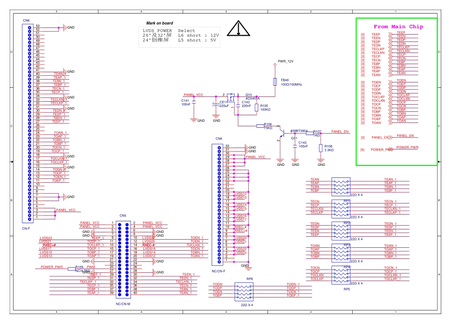Select the CE11 220uF electrolytic capacitor

(x=216, y=104)
